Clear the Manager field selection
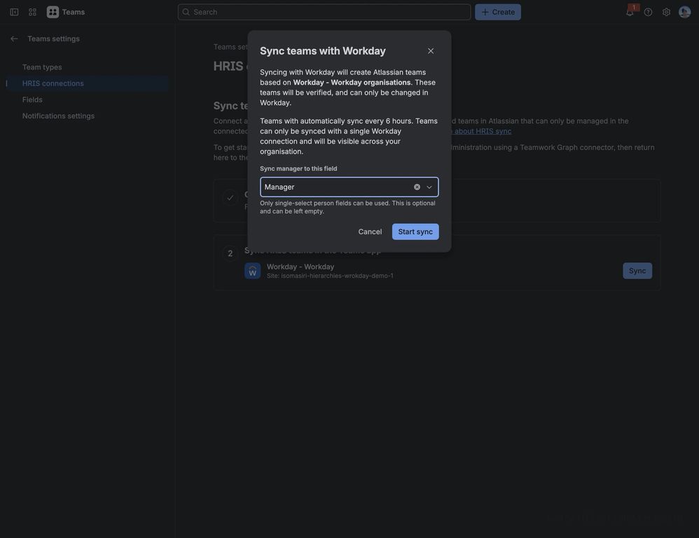699x538 pixels. [417, 187]
